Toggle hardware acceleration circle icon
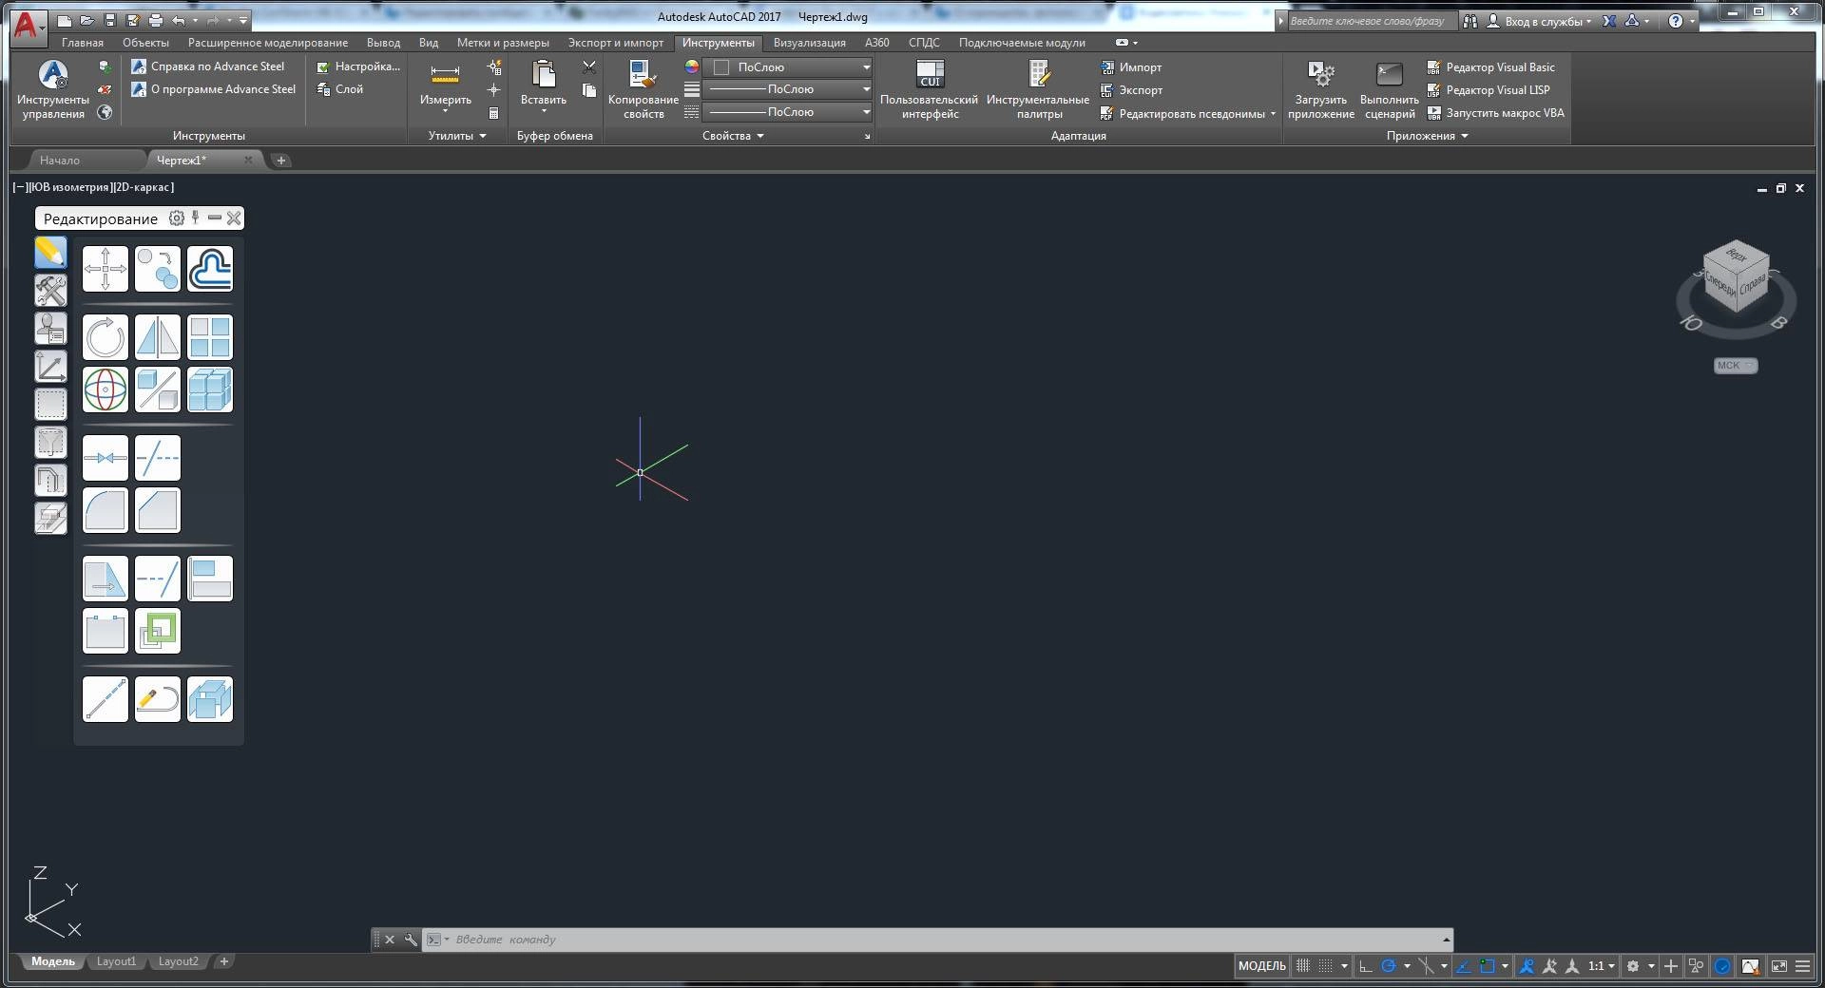Image resolution: width=1825 pixels, height=988 pixels. 1722,966
